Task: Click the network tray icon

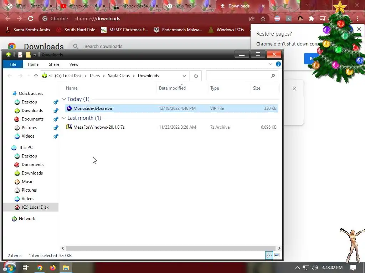Action: [x=306, y=268]
